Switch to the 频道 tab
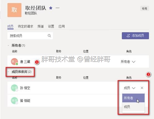 tap(41, 26)
